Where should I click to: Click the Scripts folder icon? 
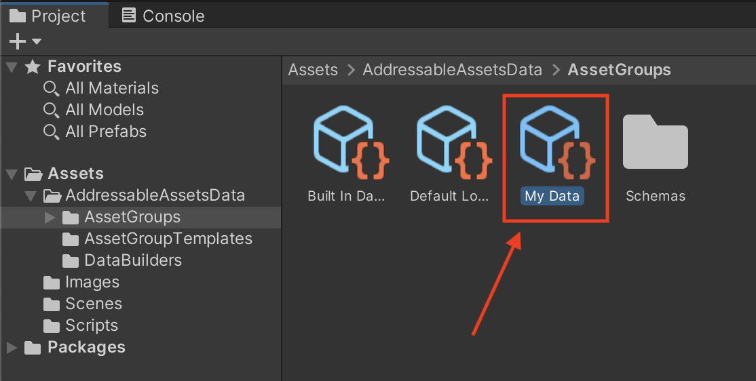52,326
